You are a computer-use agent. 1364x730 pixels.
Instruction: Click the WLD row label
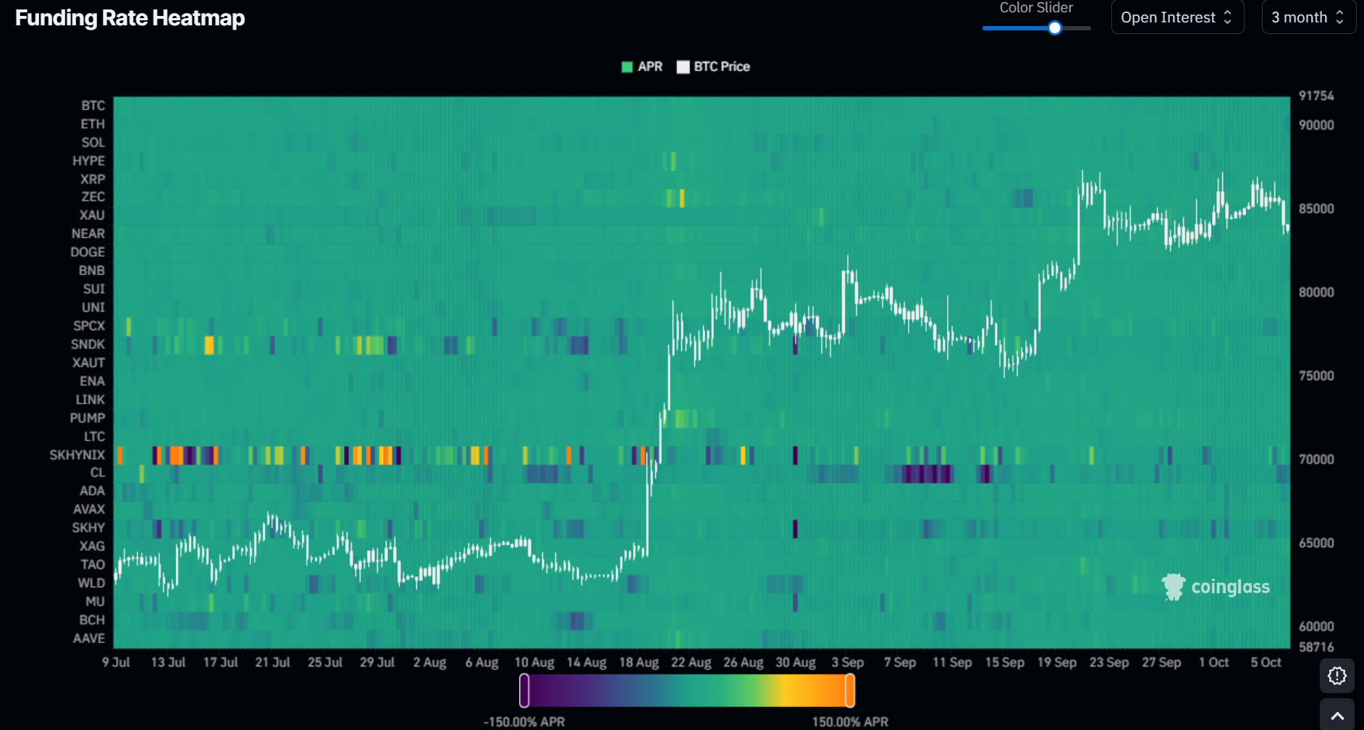[x=91, y=583]
